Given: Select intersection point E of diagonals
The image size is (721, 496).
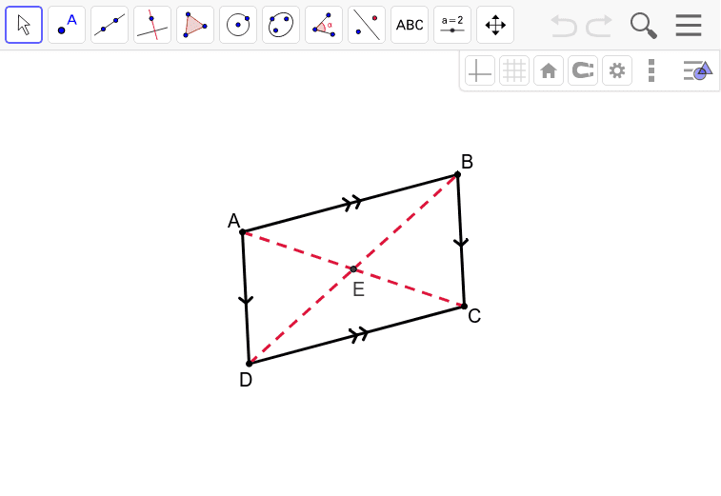Looking at the screenshot, I should (353, 268).
